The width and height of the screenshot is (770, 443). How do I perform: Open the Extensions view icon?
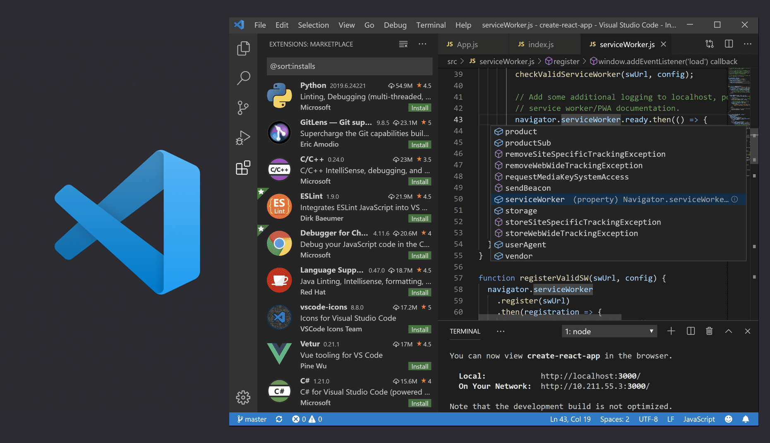243,168
